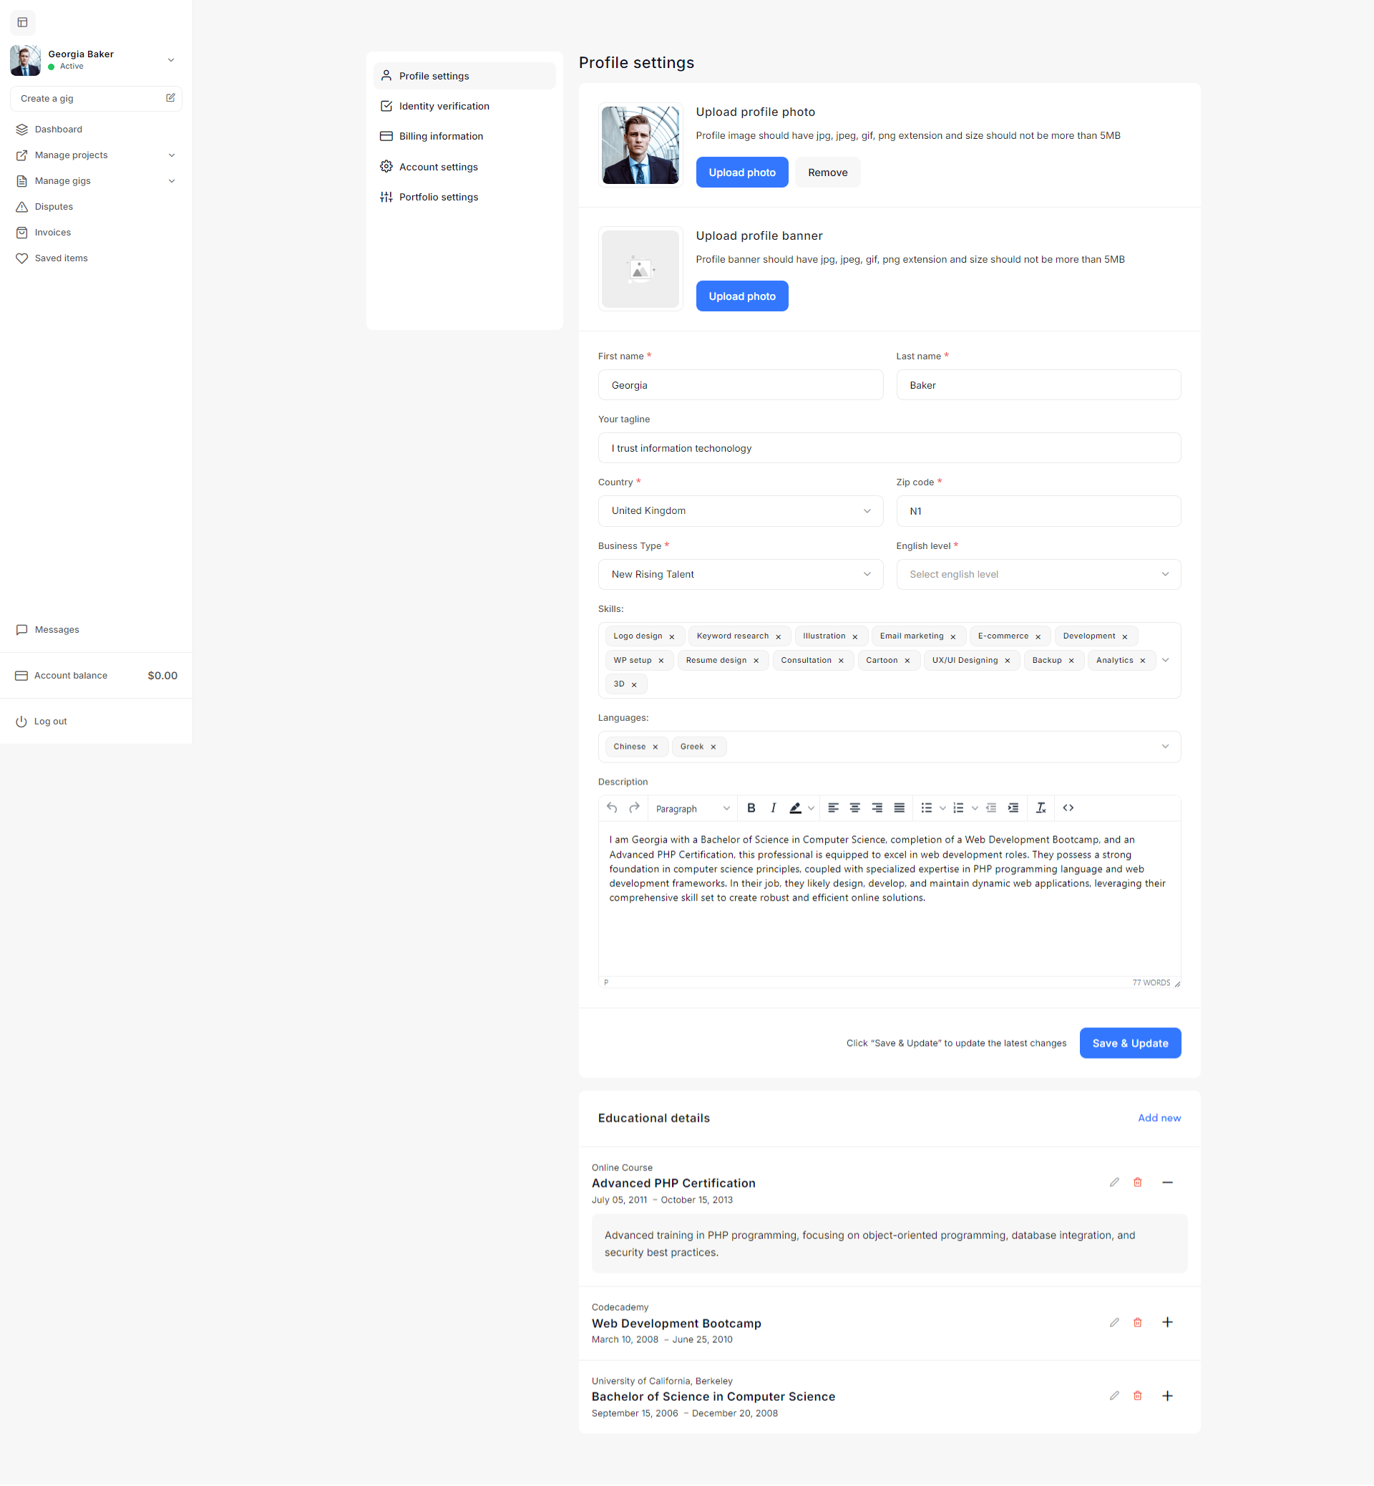Edit the Advanced PHP Certification entry
This screenshot has height=1486, width=1374.
pos(1114,1183)
